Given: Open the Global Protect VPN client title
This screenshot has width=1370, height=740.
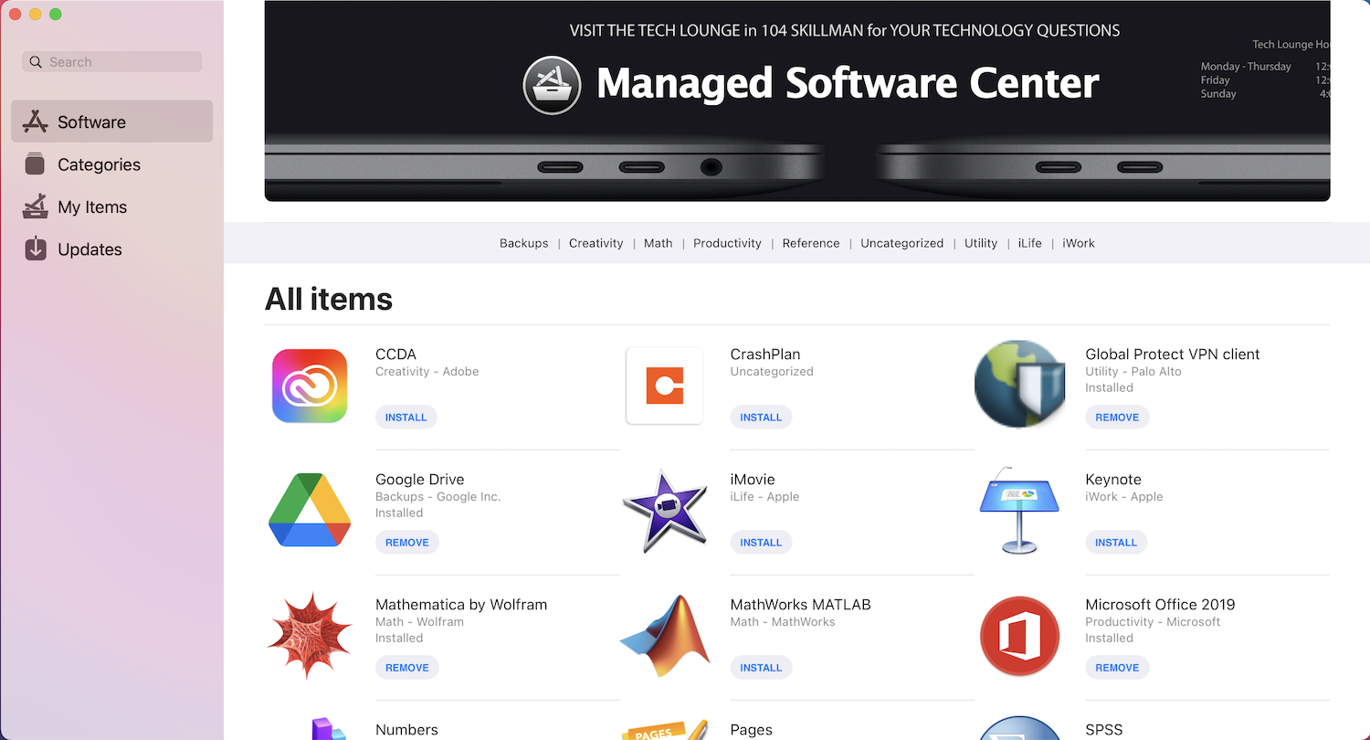Looking at the screenshot, I should (1173, 354).
